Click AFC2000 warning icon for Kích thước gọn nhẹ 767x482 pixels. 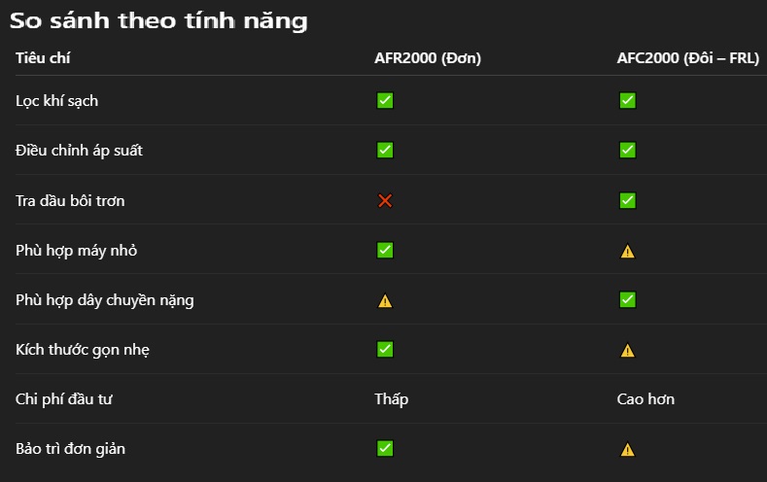click(627, 351)
